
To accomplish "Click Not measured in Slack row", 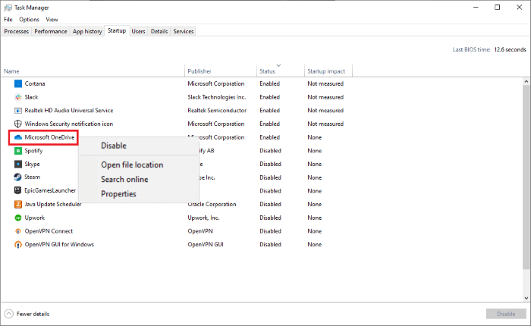I will tap(325, 97).
